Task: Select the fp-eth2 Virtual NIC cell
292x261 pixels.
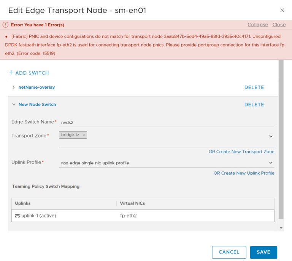Action: click(x=128, y=216)
